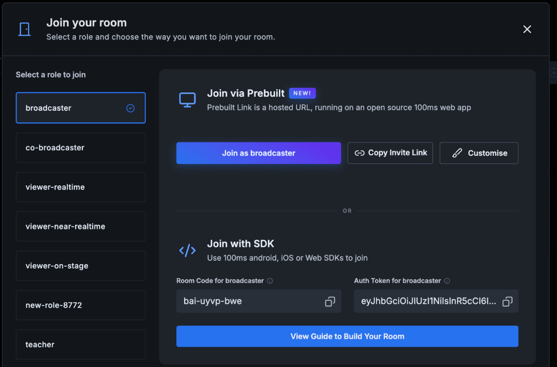Click the code brackets SDK icon
The width and height of the screenshot is (557, 367).
(187, 250)
